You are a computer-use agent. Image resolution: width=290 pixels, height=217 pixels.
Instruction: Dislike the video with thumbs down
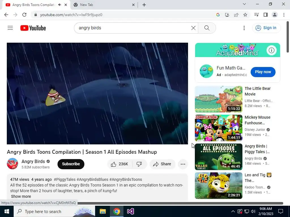pyautogui.click(x=139, y=164)
